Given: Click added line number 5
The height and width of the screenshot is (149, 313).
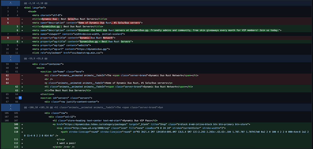Looking at the screenshot, I should coord(17,27).
